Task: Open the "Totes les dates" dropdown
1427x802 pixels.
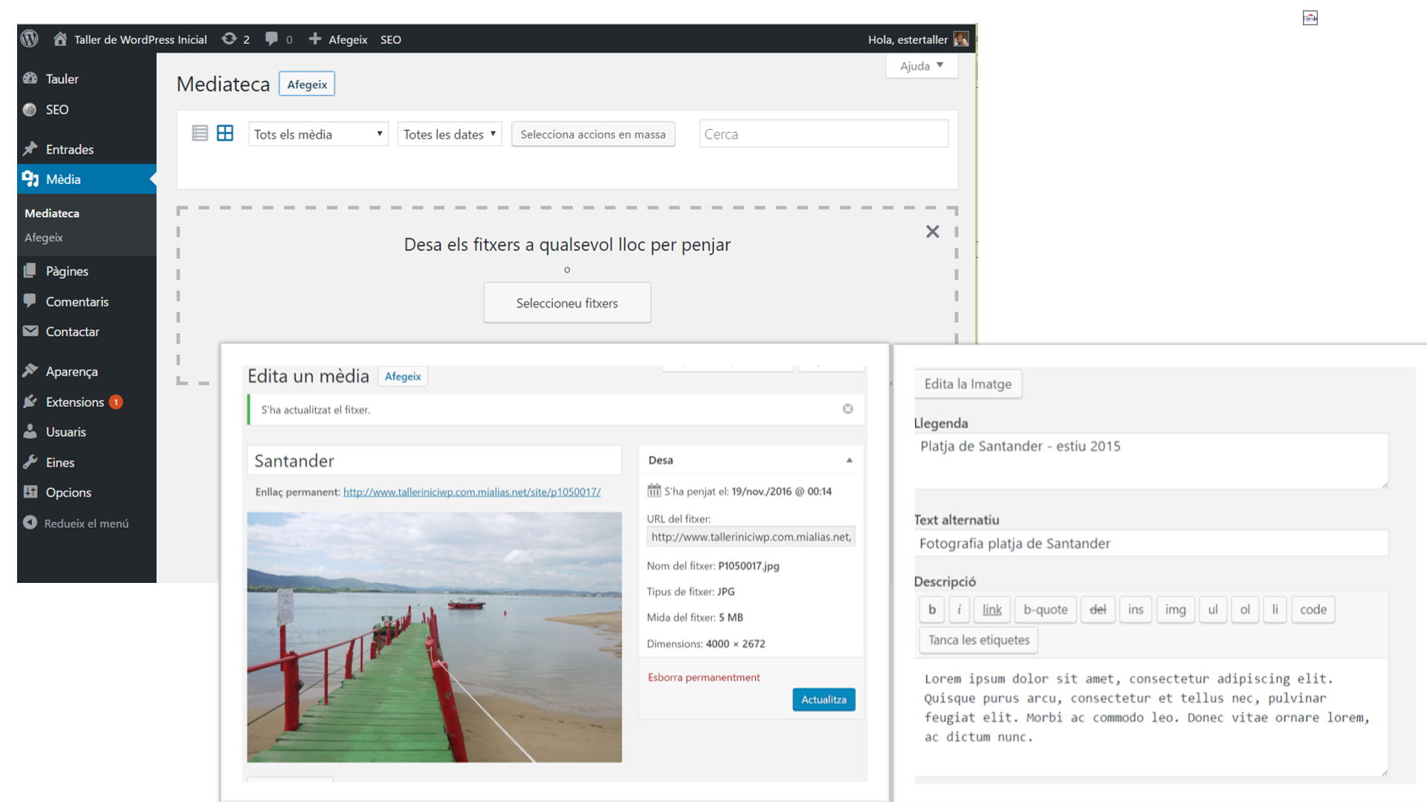Action: click(x=450, y=134)
